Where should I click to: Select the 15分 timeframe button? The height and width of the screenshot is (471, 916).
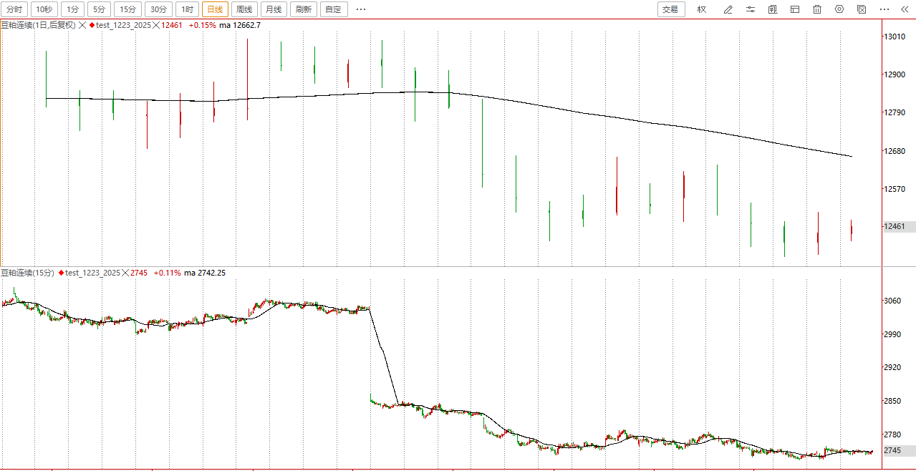(127, 9)
